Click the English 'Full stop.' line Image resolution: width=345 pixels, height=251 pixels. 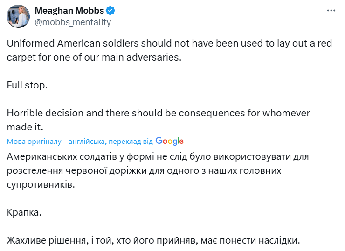(28, 86)
